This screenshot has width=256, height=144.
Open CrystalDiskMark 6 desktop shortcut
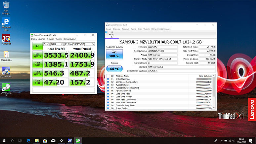(6, 90)
